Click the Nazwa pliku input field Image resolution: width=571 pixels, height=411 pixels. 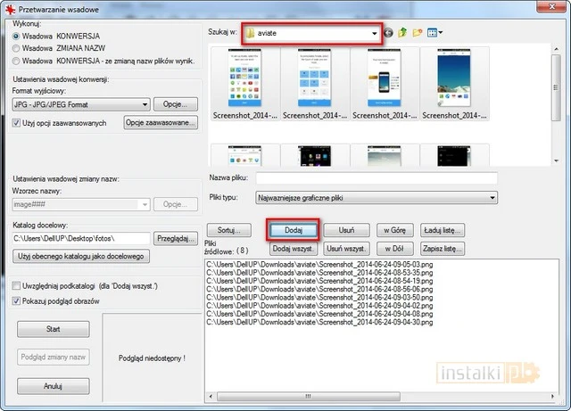[x=376, y=179]
